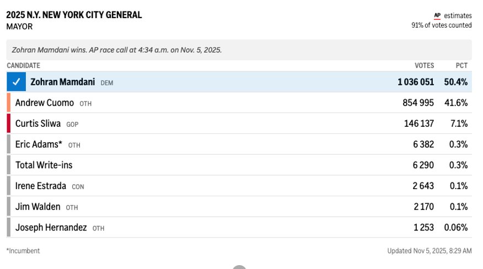Click the CANDIDATE column header

point(23,66)
